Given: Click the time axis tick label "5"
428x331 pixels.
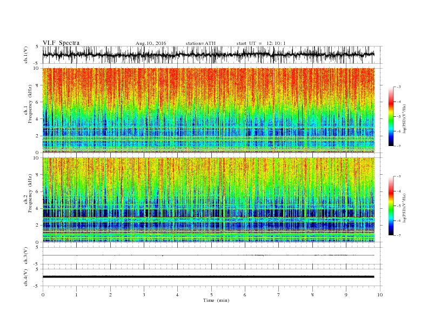Looking at the screenshot, I should coord(211,295).
